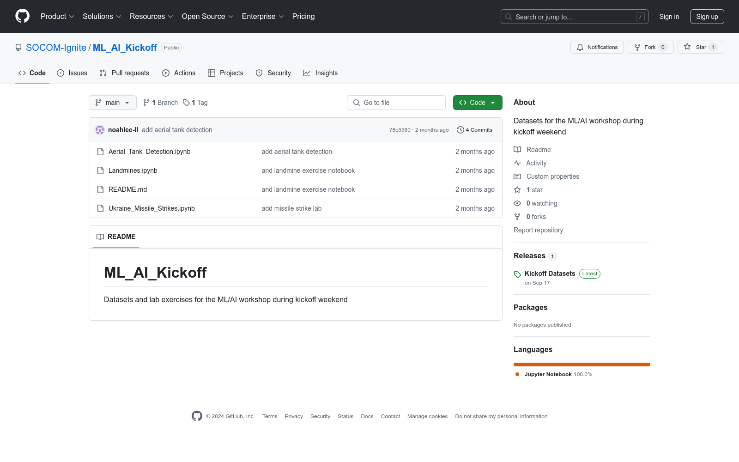Viewport: 739px width, 462px height.
Task: Click the Go to file input
Action: [396, 103]
